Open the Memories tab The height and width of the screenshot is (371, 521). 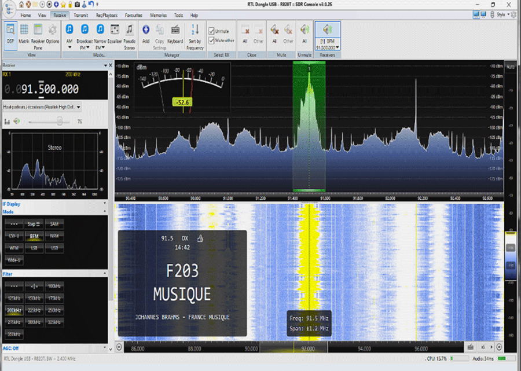[158, 15]
